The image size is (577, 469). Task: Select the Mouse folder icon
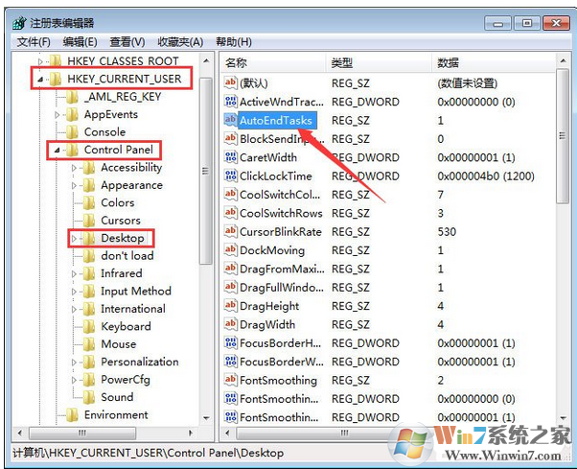pyautogui.click(x=89, y=343)
